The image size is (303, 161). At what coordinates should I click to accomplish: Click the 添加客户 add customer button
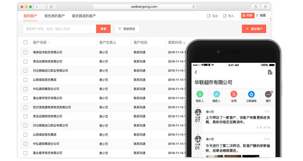[x=254, y=29]
